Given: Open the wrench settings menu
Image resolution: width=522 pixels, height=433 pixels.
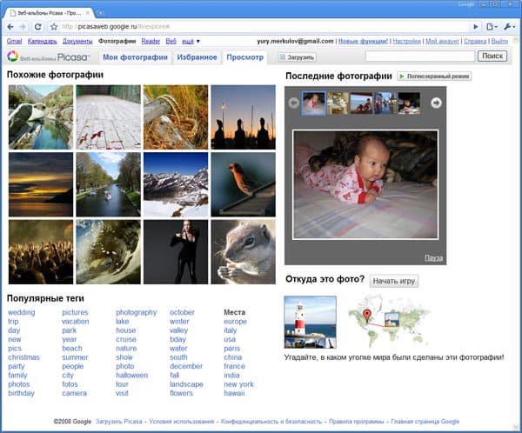Looking at the screenshot, I should 509,27.
